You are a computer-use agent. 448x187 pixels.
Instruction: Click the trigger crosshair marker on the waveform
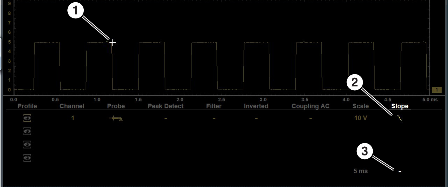pos(112,43)
